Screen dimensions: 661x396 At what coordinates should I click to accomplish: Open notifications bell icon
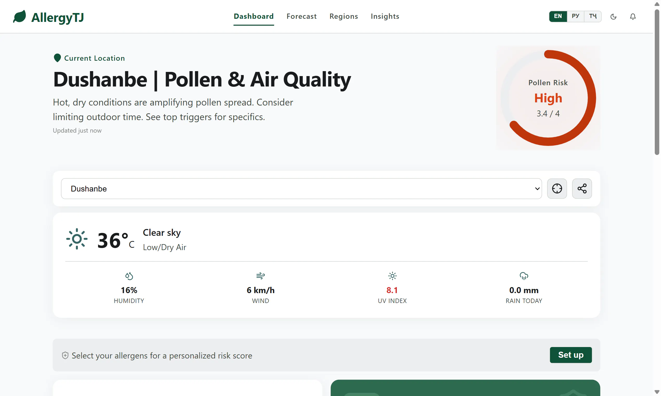tap(633, 17)
